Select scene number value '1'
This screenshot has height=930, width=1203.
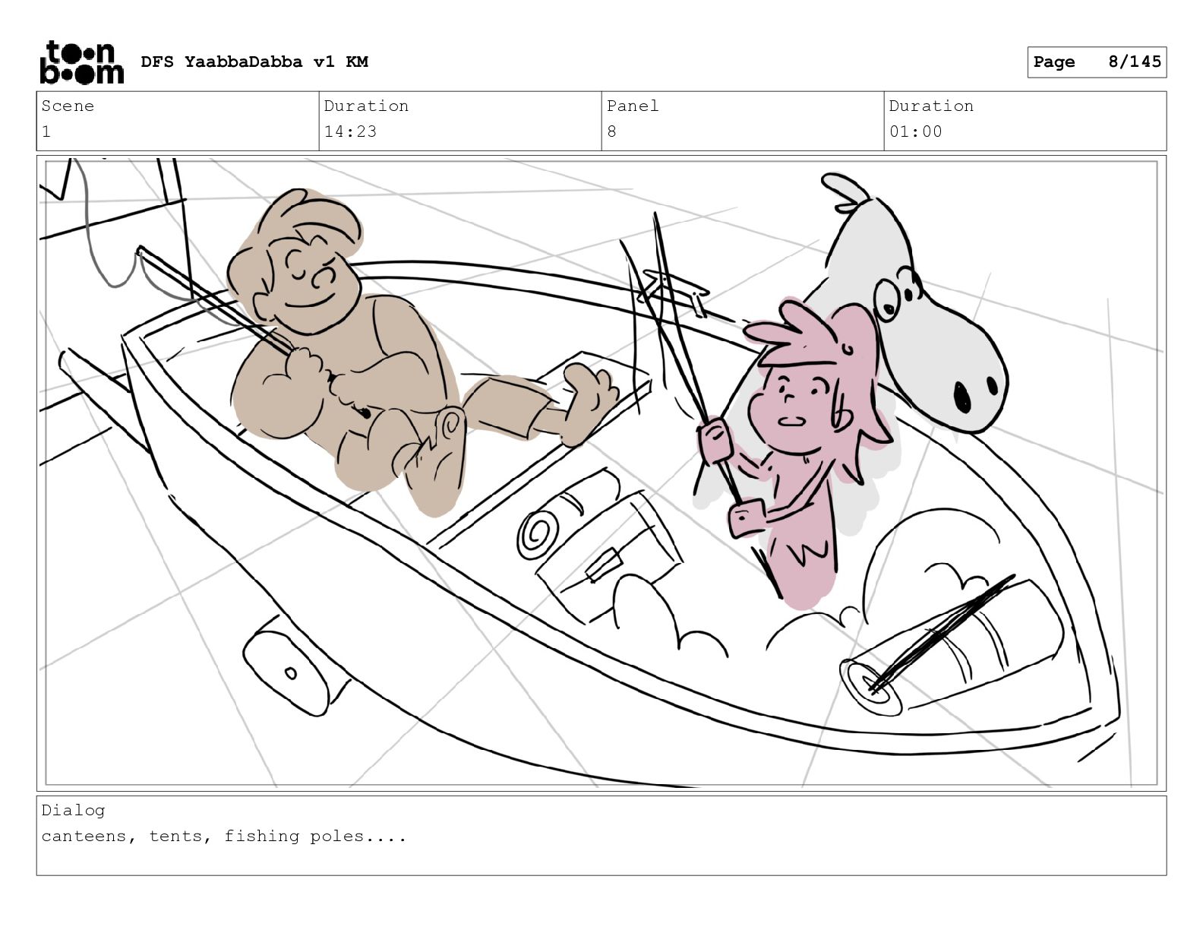click(46, 131)
